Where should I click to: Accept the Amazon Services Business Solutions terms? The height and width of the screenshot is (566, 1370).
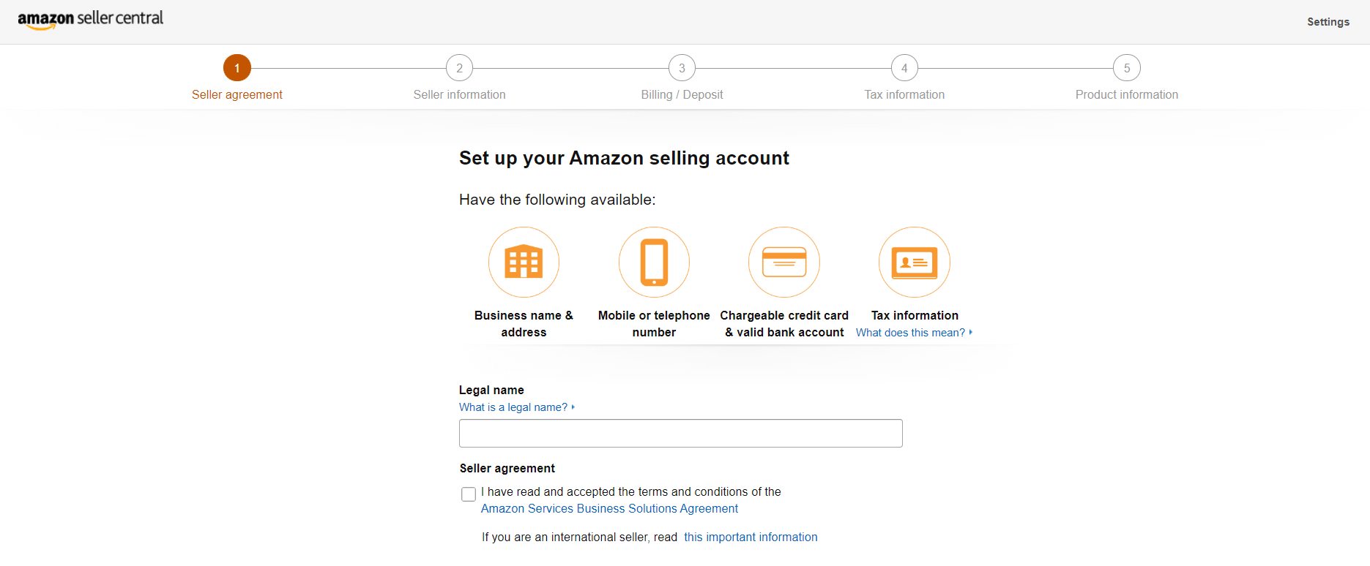tap(468, 494)
